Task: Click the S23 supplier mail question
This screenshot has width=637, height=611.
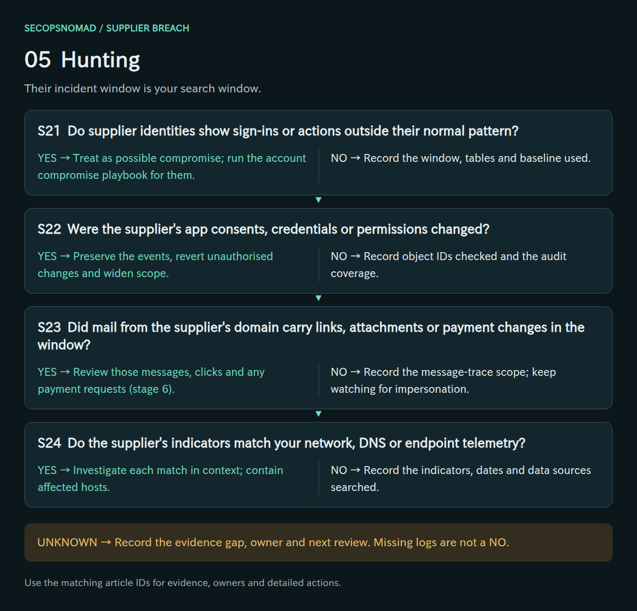Action: [x=311, y=336]
